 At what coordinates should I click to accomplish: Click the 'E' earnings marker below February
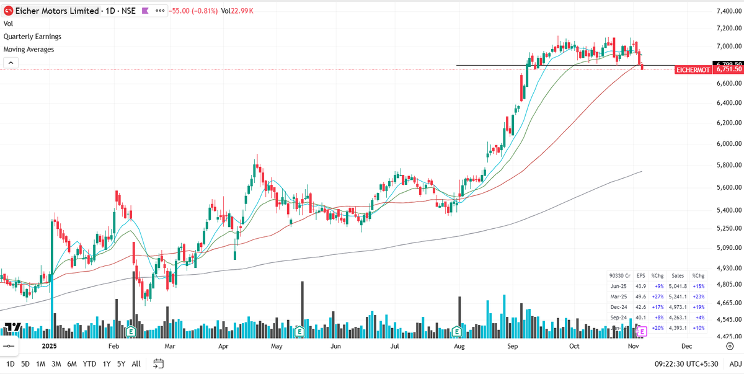[131, 332]
